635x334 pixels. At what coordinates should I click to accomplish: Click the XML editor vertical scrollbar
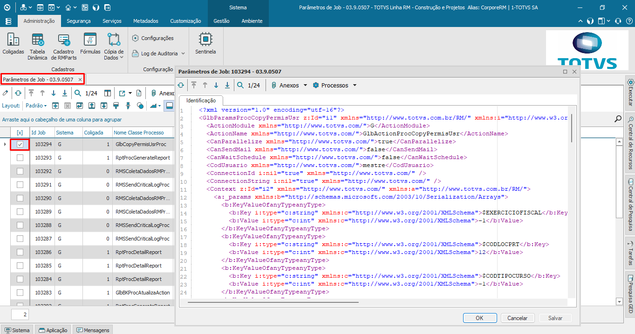click(571, 127)
